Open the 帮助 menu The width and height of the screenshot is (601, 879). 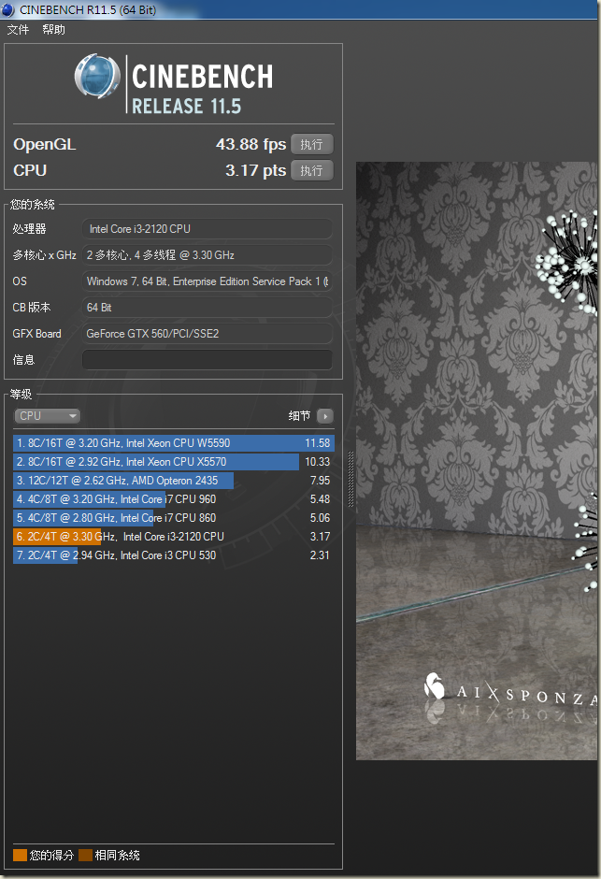[x=54, y=30]
